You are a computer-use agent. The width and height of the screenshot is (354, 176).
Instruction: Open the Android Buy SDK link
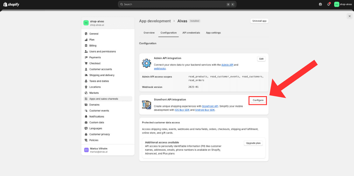click(205, 110)
